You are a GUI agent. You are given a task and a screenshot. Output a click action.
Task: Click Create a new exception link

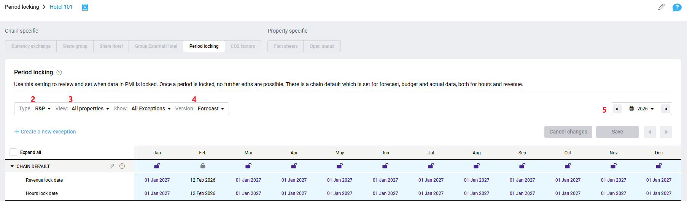pos(45,132)
